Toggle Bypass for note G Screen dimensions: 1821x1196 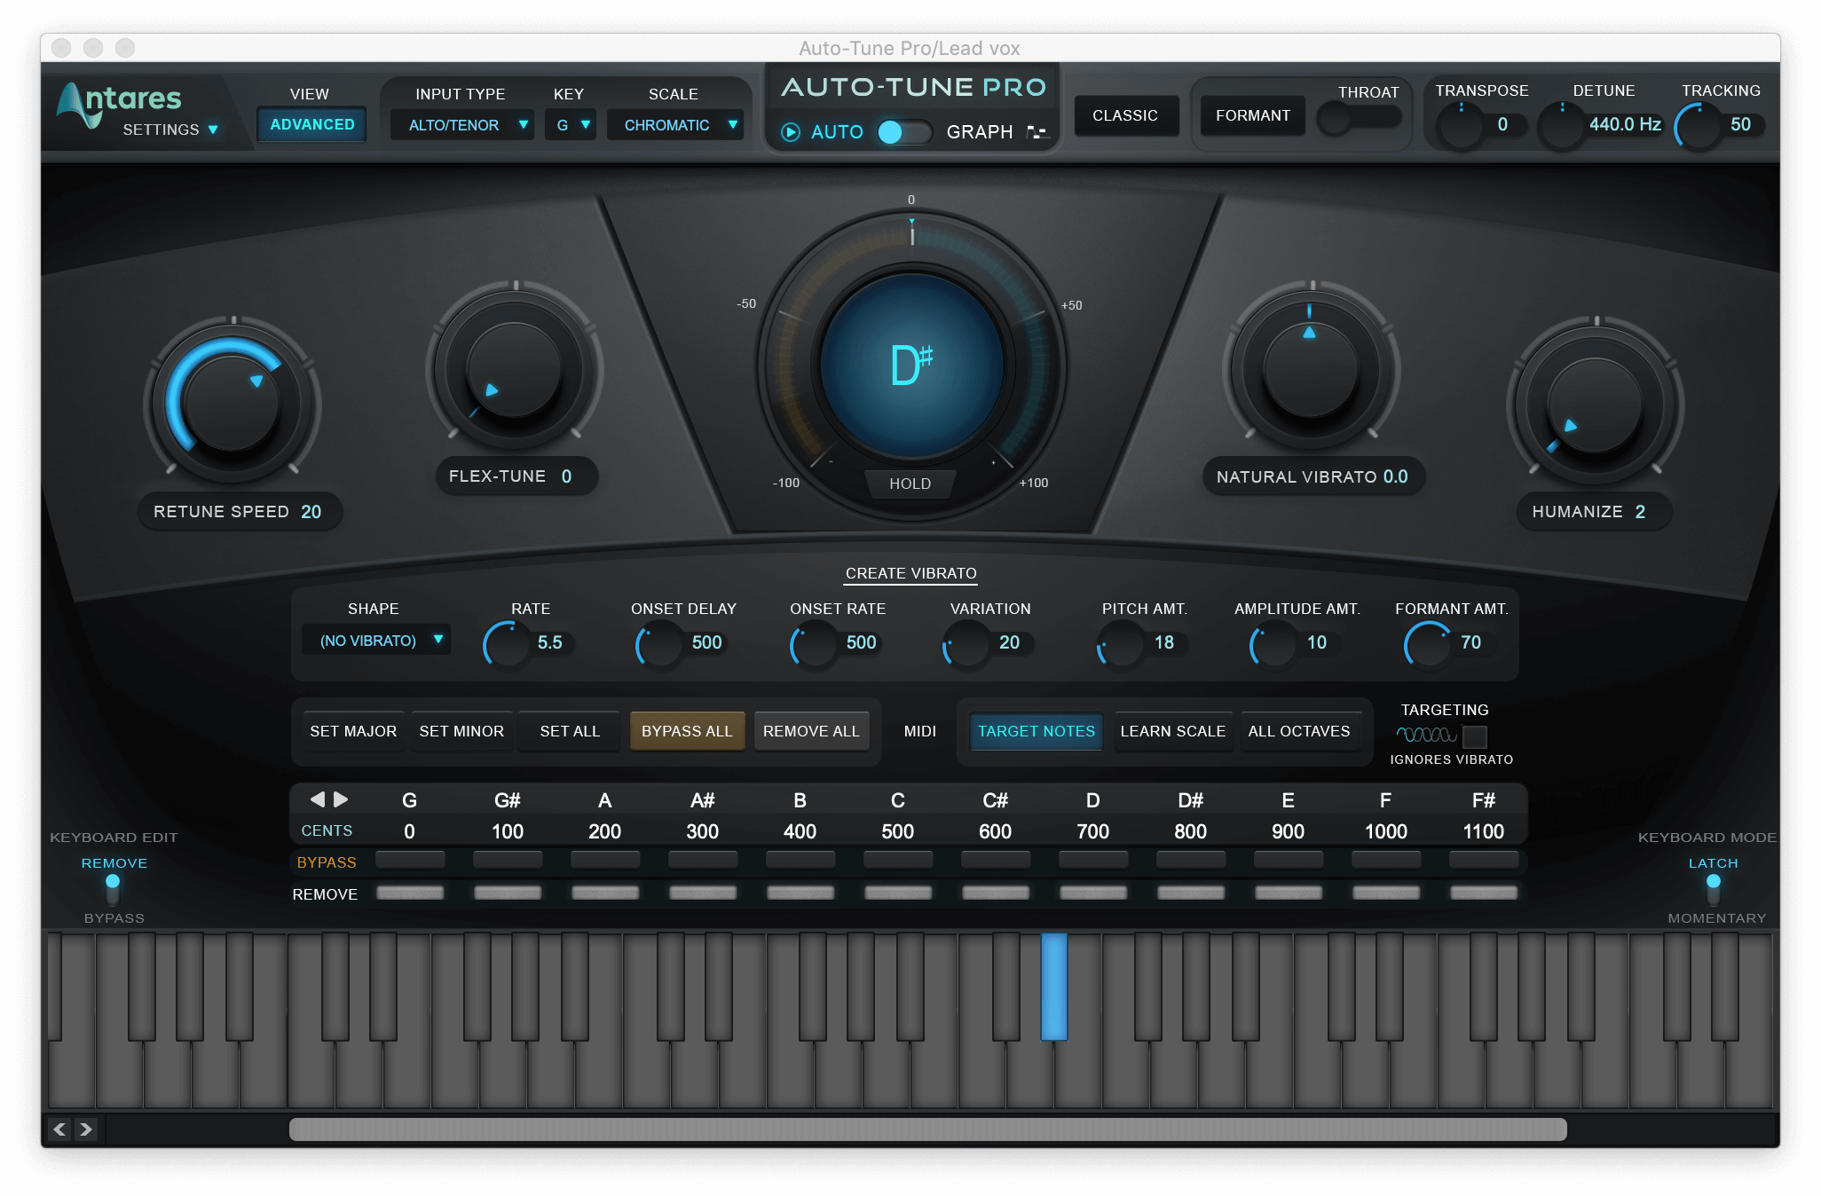click(410, 859)
